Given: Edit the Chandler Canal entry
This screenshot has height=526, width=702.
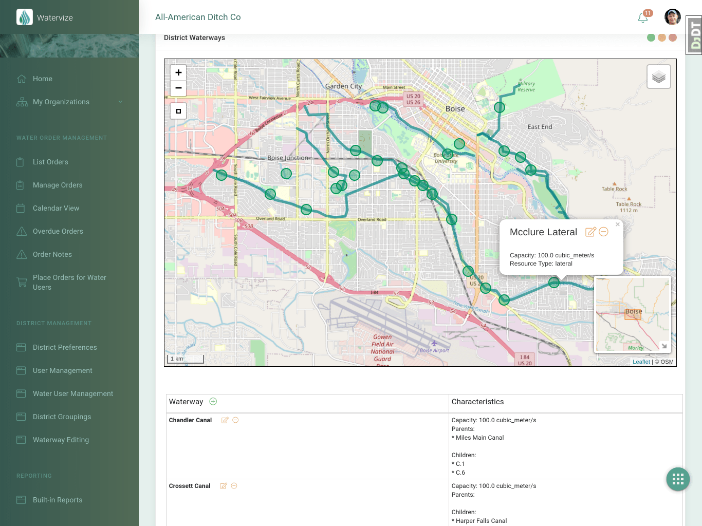Looking at the screenshot, I should click(x=225, y=420).
